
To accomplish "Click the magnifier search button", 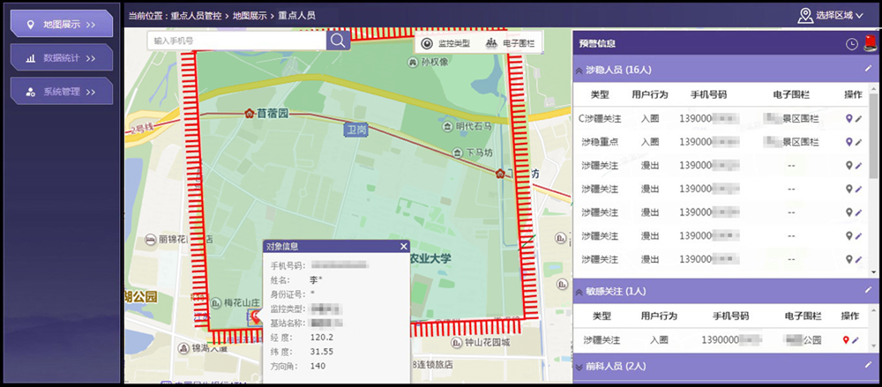I will 338,41.
